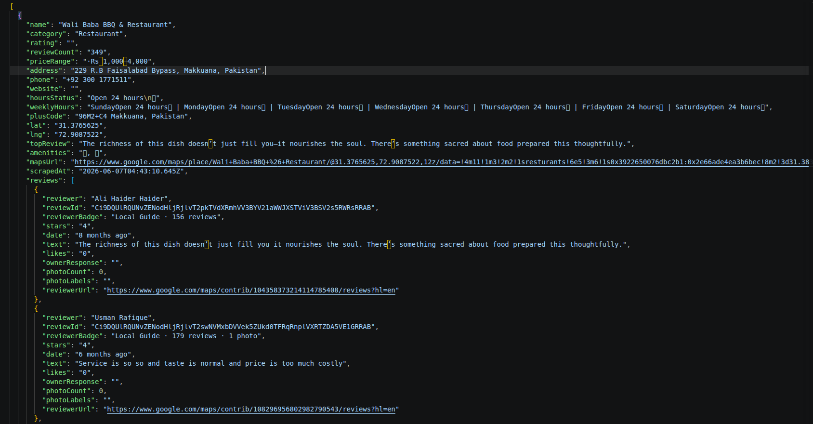Image resolution: width=813 pixels, height=424 pixels.
Task: Click the reviewId starting "Ci9DQUlRQUNvZENodHljRjlvT2sw"
Action: tap(233, 327)
